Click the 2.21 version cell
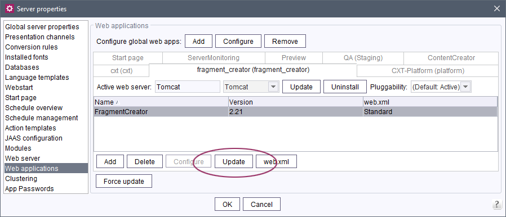Viewport: 506px width, 217px height. (x=295, y=112)
